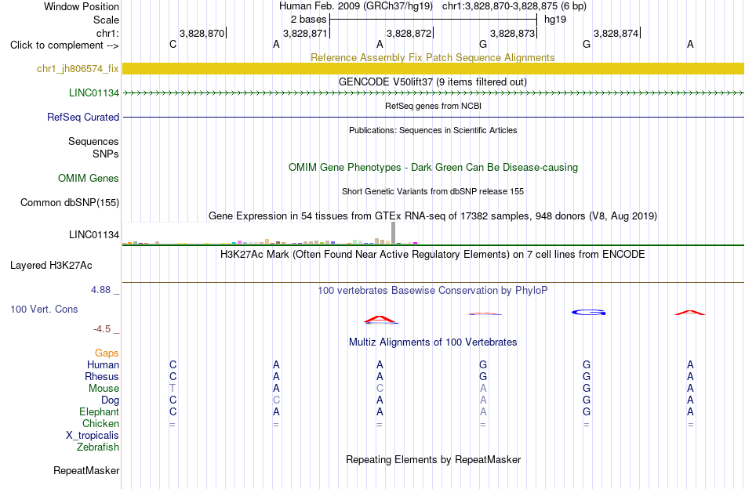Click the Mouse species label
The height and width of the screenshot is (489, 745).
(104, 389)
